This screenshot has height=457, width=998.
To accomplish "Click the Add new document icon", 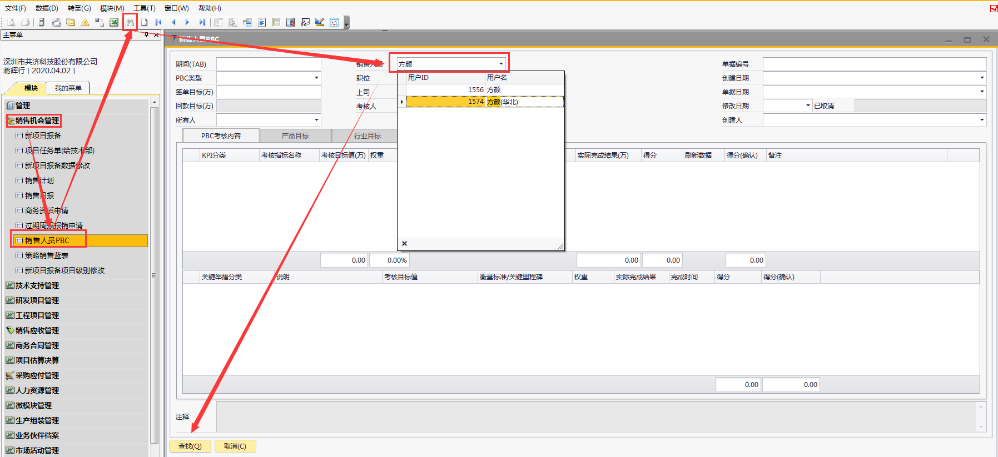I will click(145, 22).
